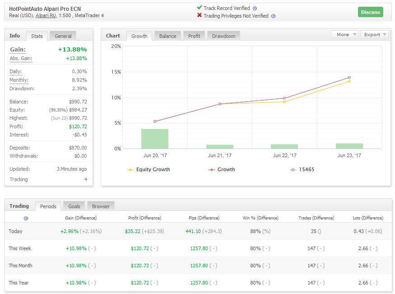Click the Jun 21 green profit bar

tap(220, 147)
